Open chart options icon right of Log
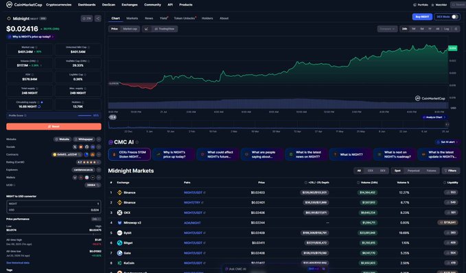The image size is (466, 273). 456,29
